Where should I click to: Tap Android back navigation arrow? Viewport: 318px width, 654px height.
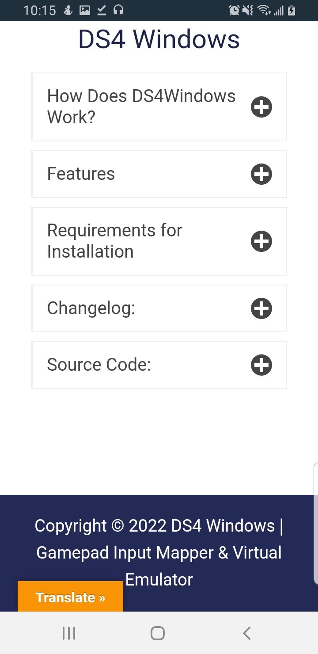tap(247, 633)
